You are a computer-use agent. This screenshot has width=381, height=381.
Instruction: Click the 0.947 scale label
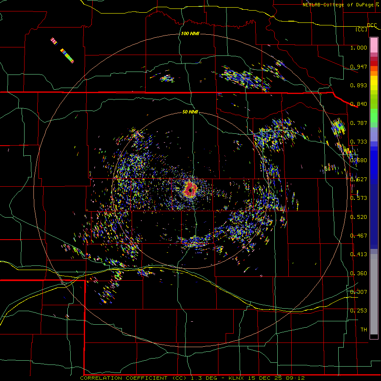[359, 66]
